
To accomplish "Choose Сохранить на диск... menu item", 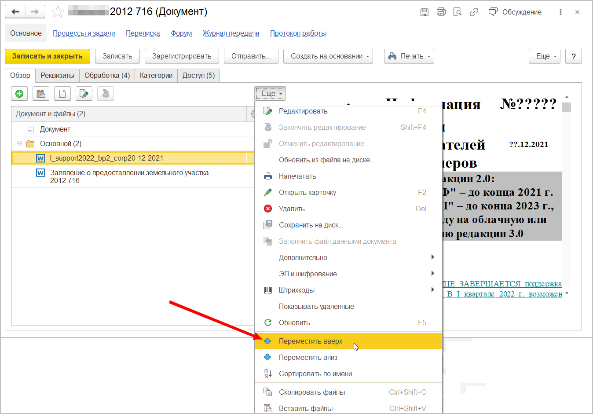I will [348, 225].
